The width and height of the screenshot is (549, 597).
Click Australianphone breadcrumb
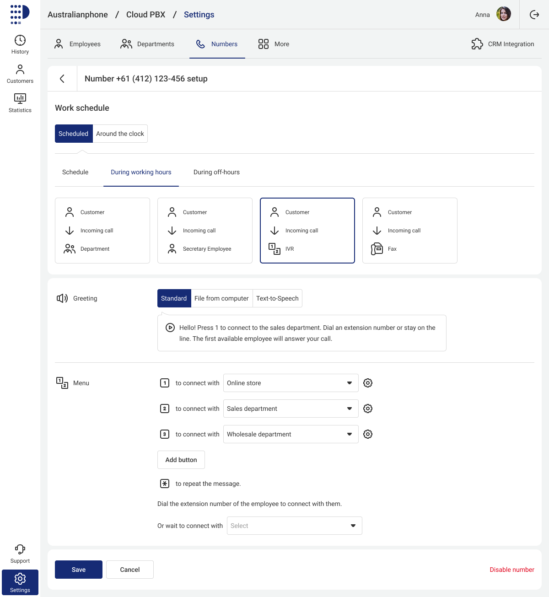[78, 15]
